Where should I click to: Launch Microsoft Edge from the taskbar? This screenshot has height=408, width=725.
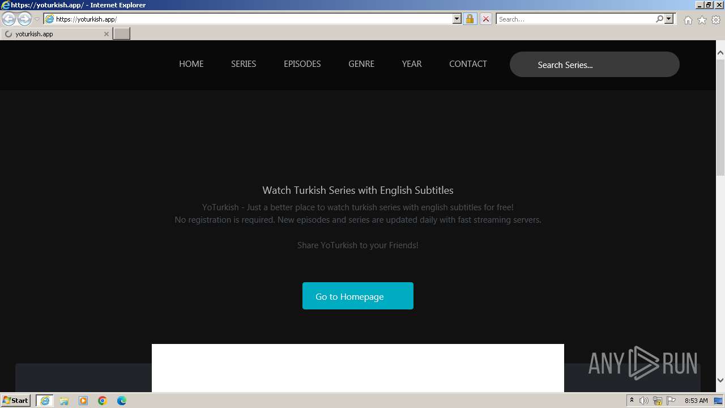point(122,401)
